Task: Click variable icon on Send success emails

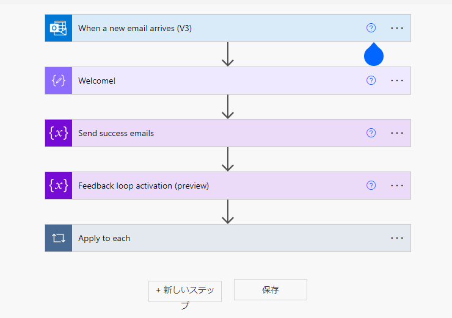Action: pos(59,133)
